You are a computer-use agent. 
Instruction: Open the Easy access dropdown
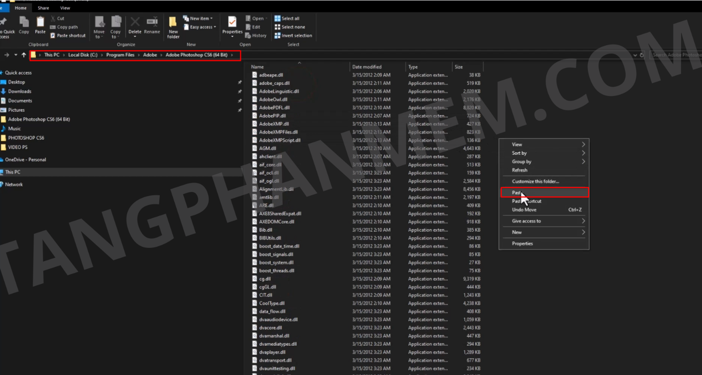200,27
